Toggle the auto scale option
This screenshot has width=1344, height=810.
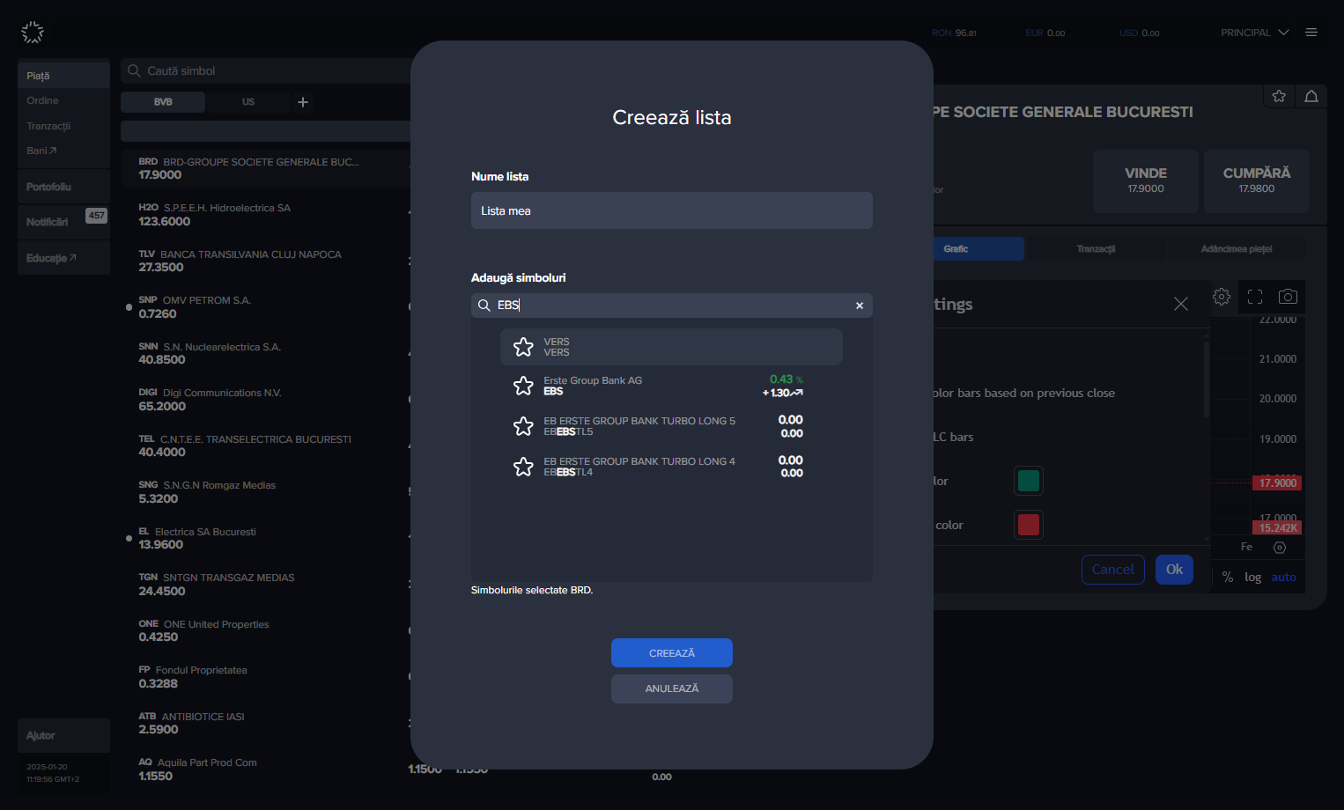coord(1284,578)
